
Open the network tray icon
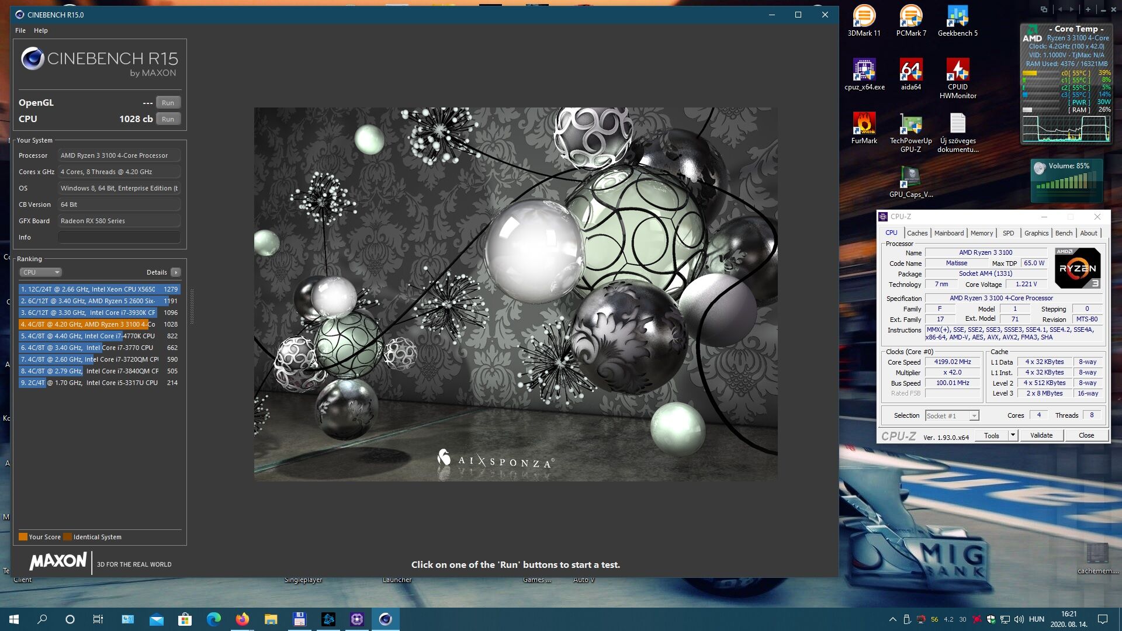coord(1005,619)
